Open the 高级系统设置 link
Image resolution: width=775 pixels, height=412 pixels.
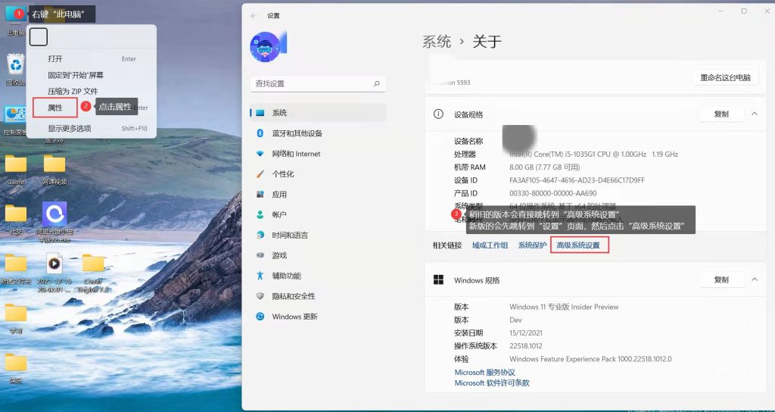point(578,245)
